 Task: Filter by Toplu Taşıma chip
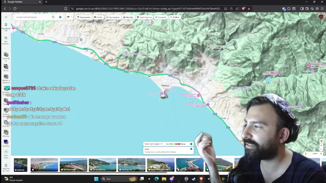144,17
